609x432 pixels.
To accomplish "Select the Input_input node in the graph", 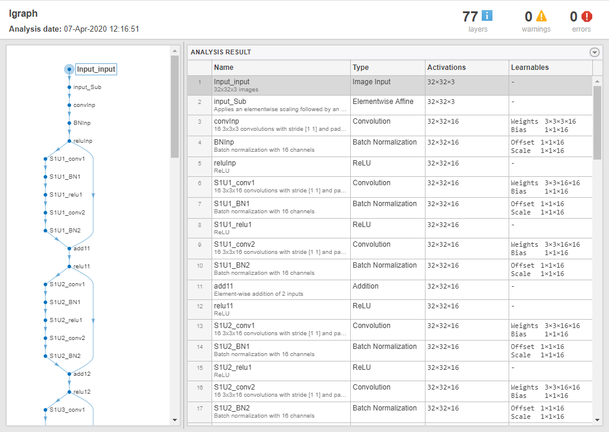I will pos(96,69).
